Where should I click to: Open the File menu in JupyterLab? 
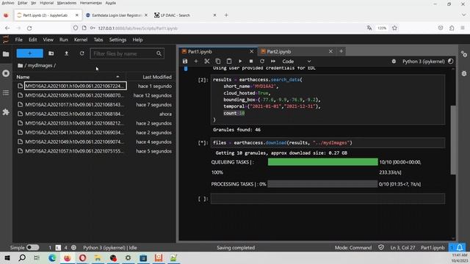point(19,40)
